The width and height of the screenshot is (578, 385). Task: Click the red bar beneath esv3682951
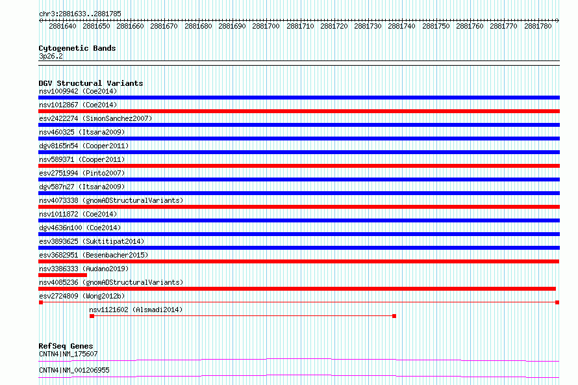(299, 261)
